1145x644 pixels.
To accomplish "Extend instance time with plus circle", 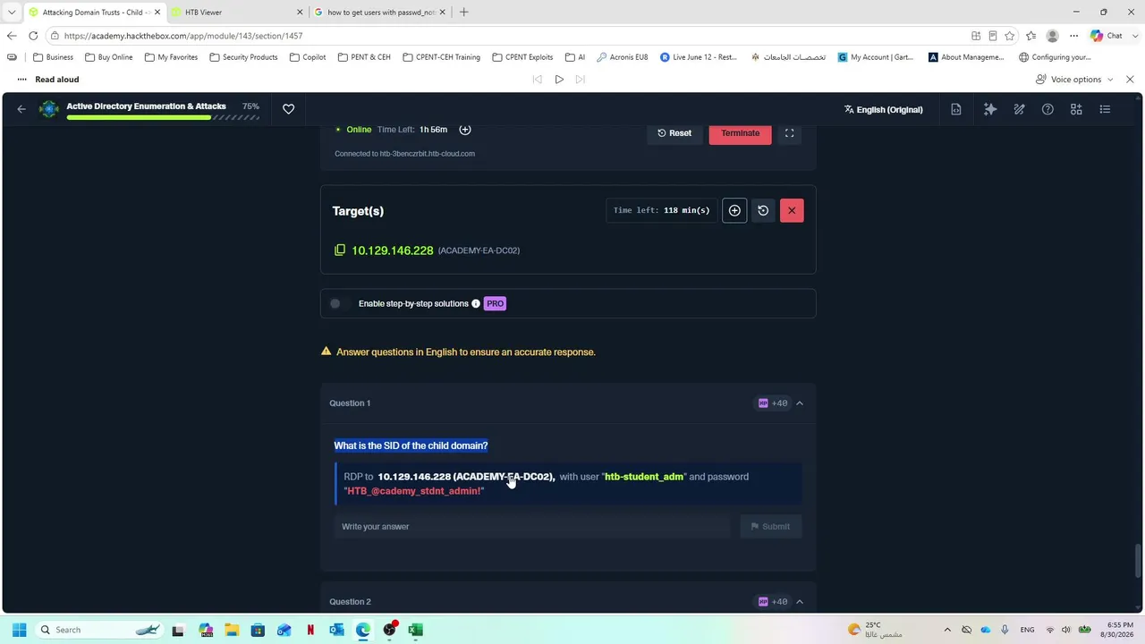I will click(x=465, y=130).
